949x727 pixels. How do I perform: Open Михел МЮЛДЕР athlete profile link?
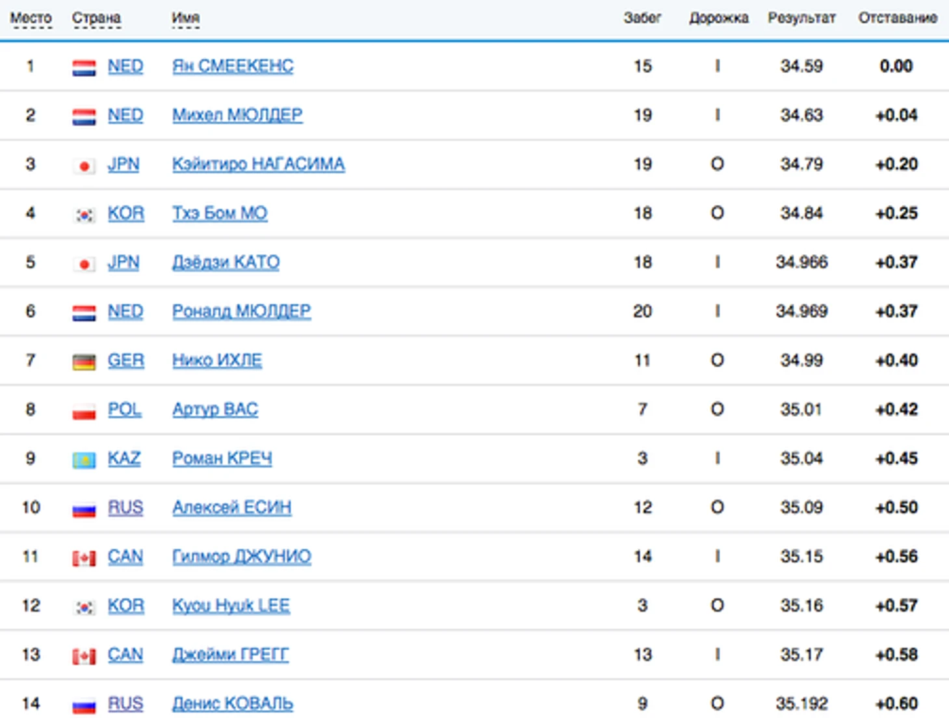tap(237, 115)
